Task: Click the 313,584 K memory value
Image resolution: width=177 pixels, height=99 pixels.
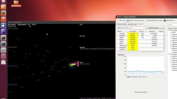Action: click(x=153, y=34)
